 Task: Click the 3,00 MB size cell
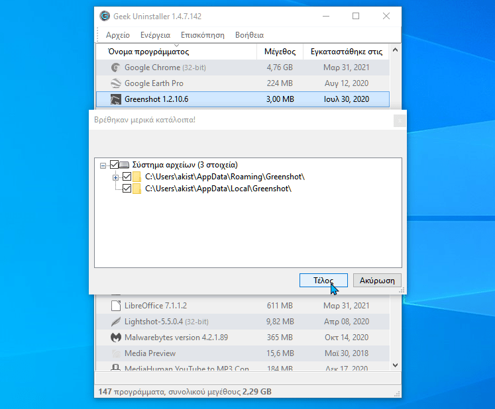tap(280, 99)
